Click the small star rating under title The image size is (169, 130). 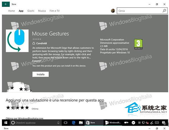click(x=37, y=39)
